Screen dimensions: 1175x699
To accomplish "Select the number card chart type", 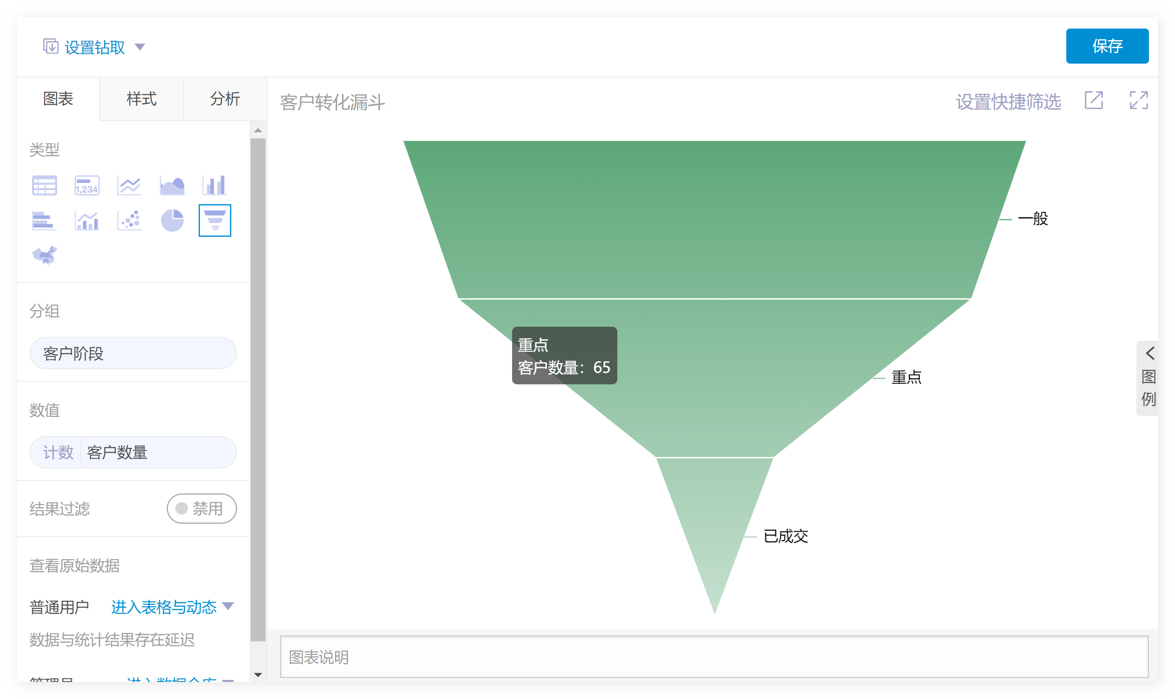I will [x=87, y=185].
